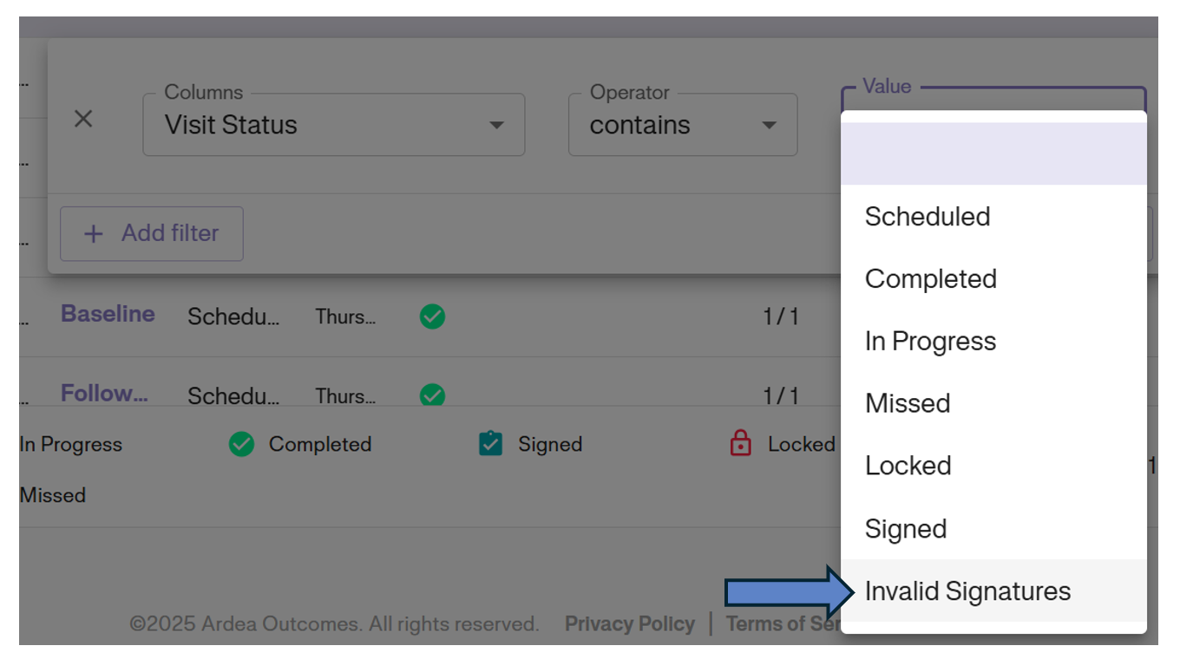This screenshot has height=672, width=1180.
Task: Click the Baseline visit link
Action: [107, 314]
